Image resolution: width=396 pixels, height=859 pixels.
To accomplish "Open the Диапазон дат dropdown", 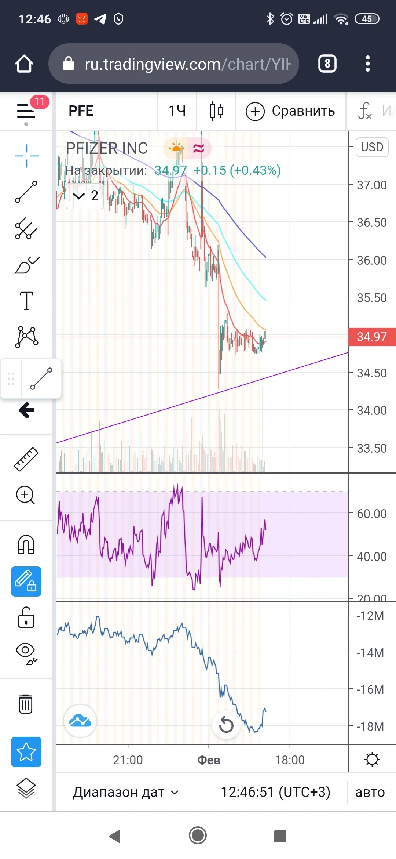I will tap(126, 792).
